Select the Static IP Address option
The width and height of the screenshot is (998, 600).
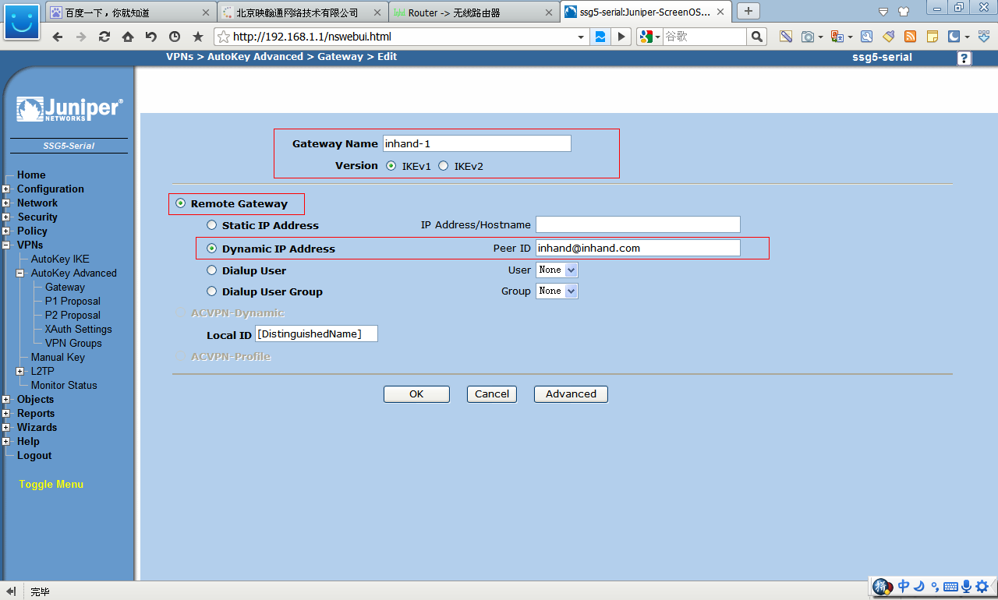pos(212,225)
